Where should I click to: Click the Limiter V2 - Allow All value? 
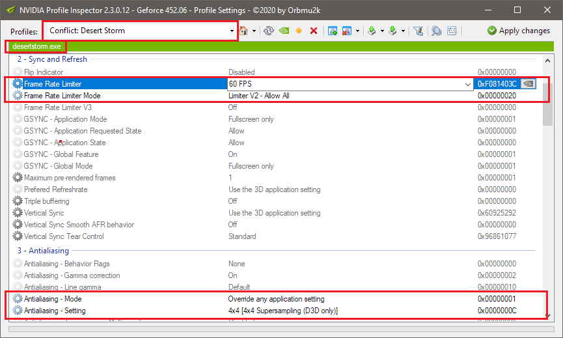[259, 96]
